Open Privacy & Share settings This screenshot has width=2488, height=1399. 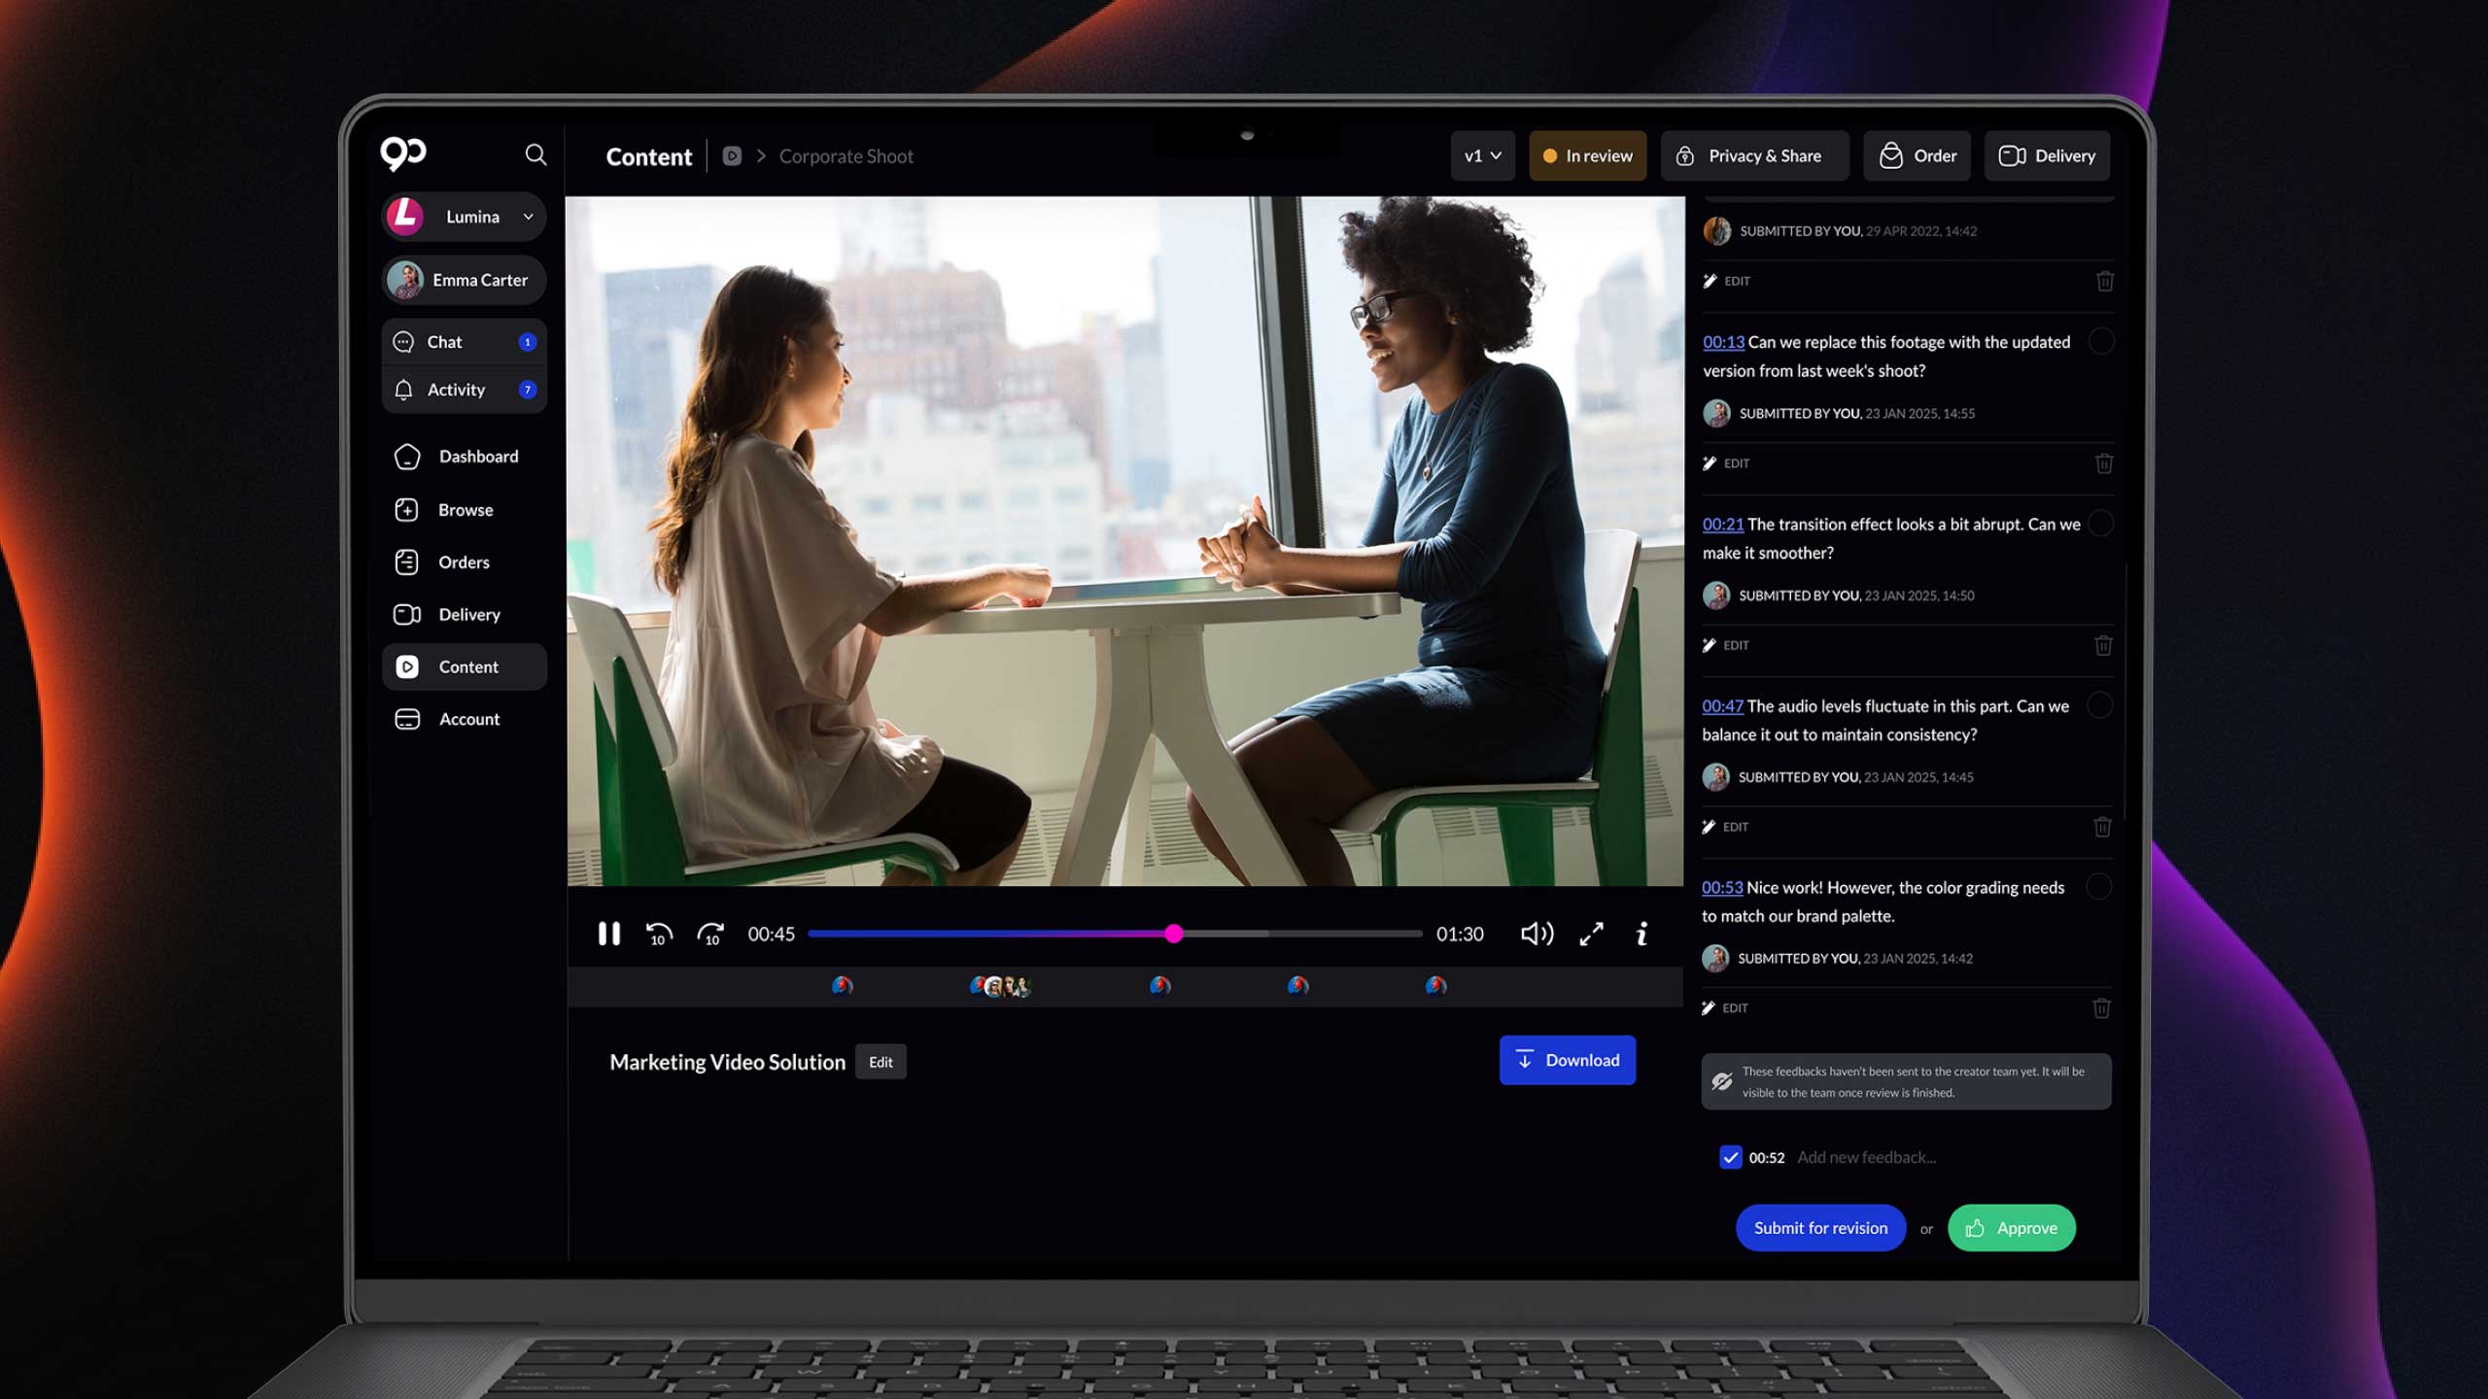point(1754,155)
